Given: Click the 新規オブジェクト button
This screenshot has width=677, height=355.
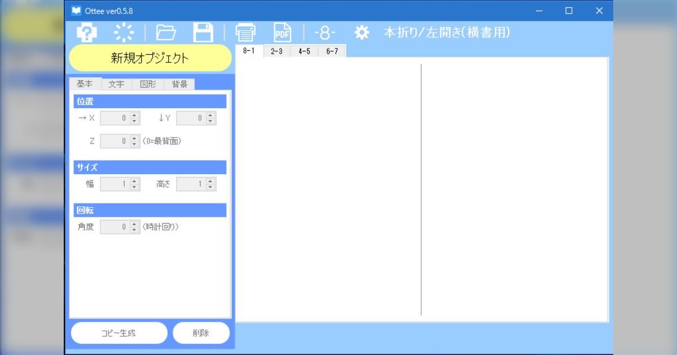Looking at the screenshot, I should [x=150, y=57].
